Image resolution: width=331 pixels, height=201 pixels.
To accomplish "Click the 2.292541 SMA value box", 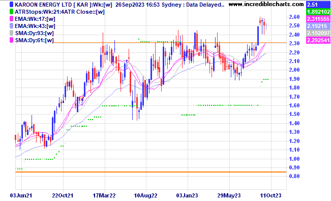I will (x=318, y=40).
